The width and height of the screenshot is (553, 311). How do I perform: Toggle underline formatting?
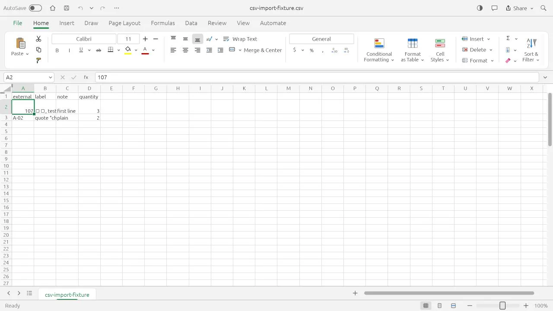pyautogui.click(x=81, y=50)
